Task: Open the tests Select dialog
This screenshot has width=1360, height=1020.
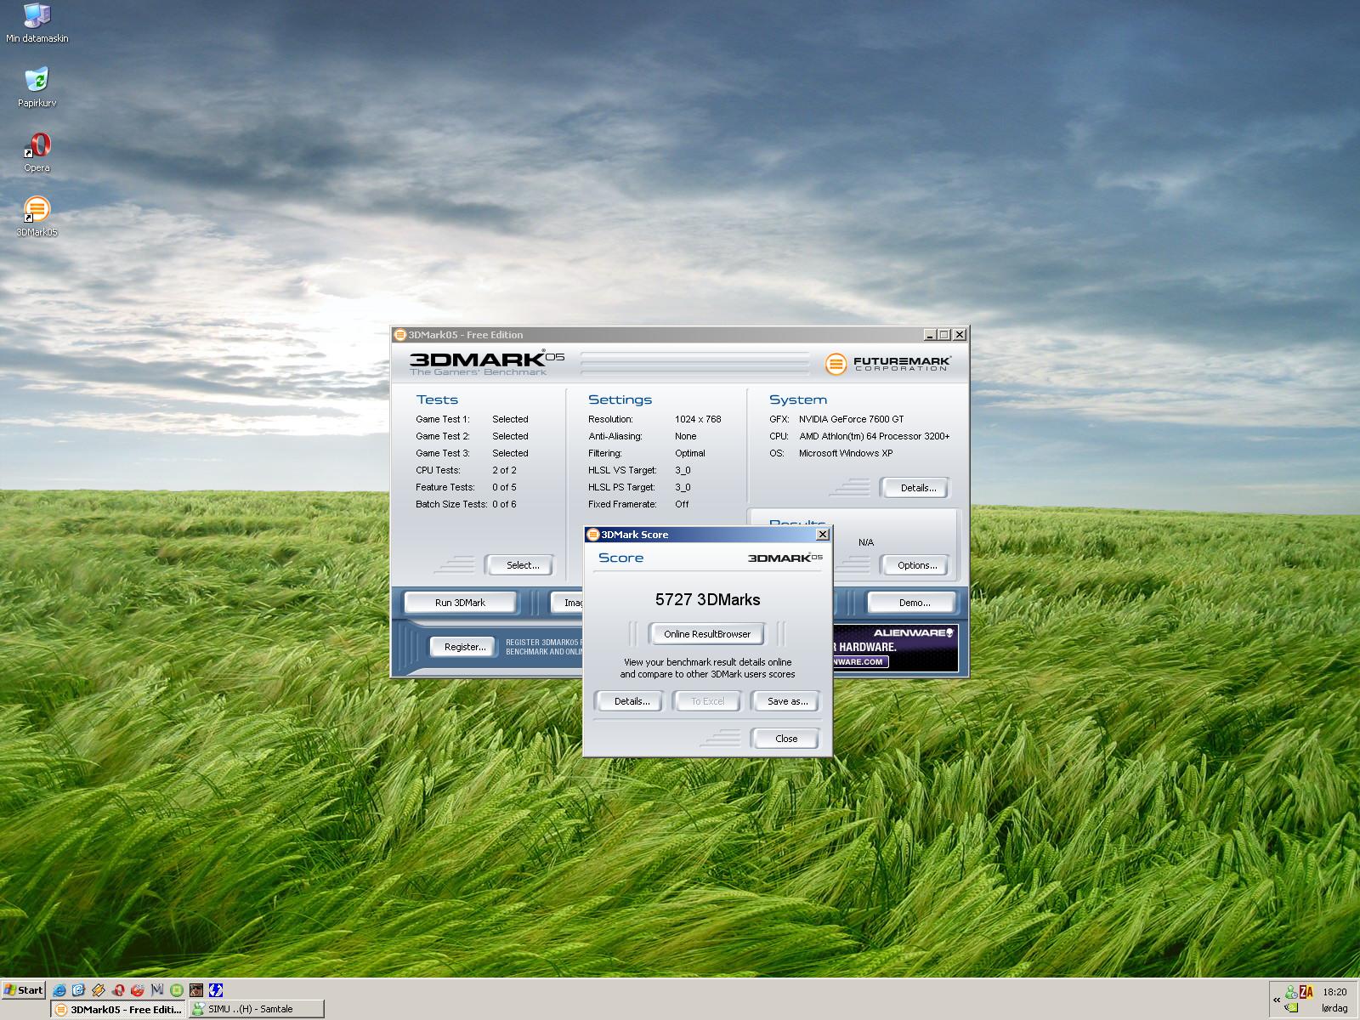Action: tap(522, 565)
